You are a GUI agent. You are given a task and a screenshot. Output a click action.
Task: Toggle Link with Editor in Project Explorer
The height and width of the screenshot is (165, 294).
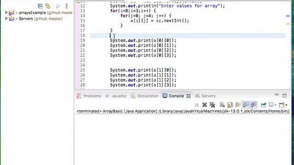[48, 6]
